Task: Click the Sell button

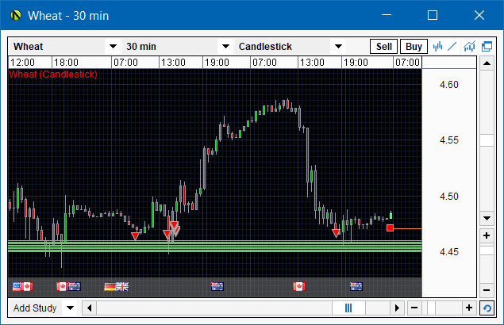Action: [384, 47]
